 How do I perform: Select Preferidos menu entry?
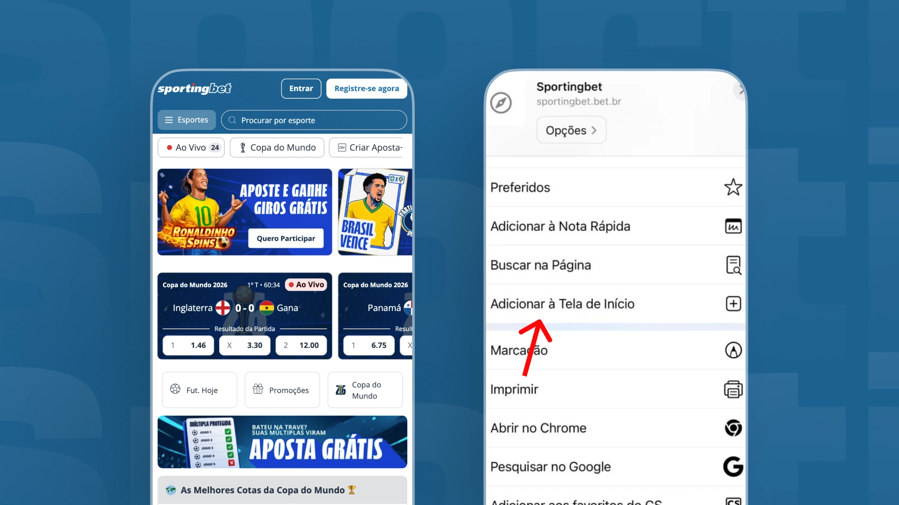tap(616, 188)
